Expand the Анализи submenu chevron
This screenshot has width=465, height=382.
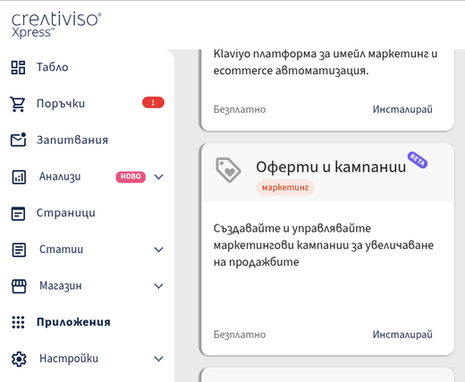point(158,177)
